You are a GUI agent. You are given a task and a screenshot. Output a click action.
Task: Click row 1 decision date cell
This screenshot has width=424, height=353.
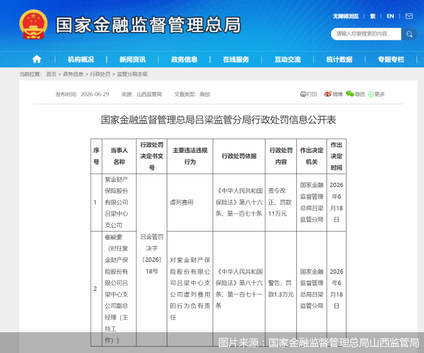(337, 203)
